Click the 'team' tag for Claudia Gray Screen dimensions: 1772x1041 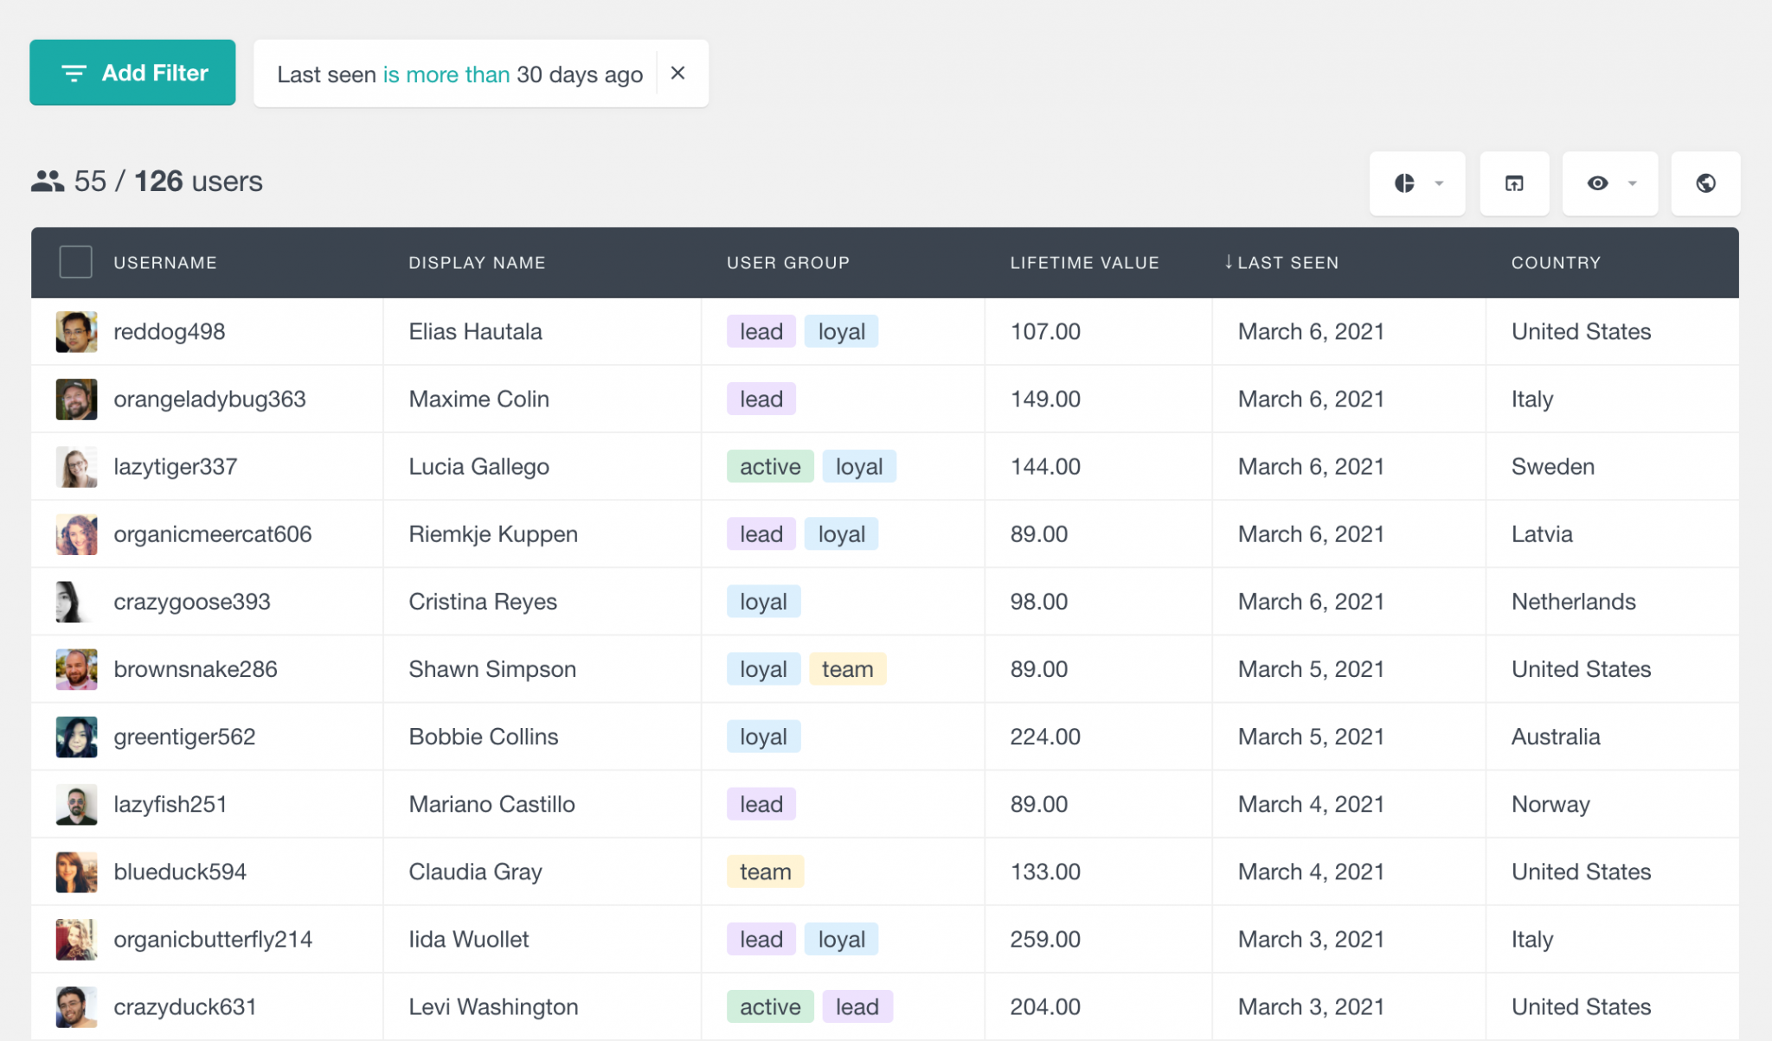[x=764, y=872]
